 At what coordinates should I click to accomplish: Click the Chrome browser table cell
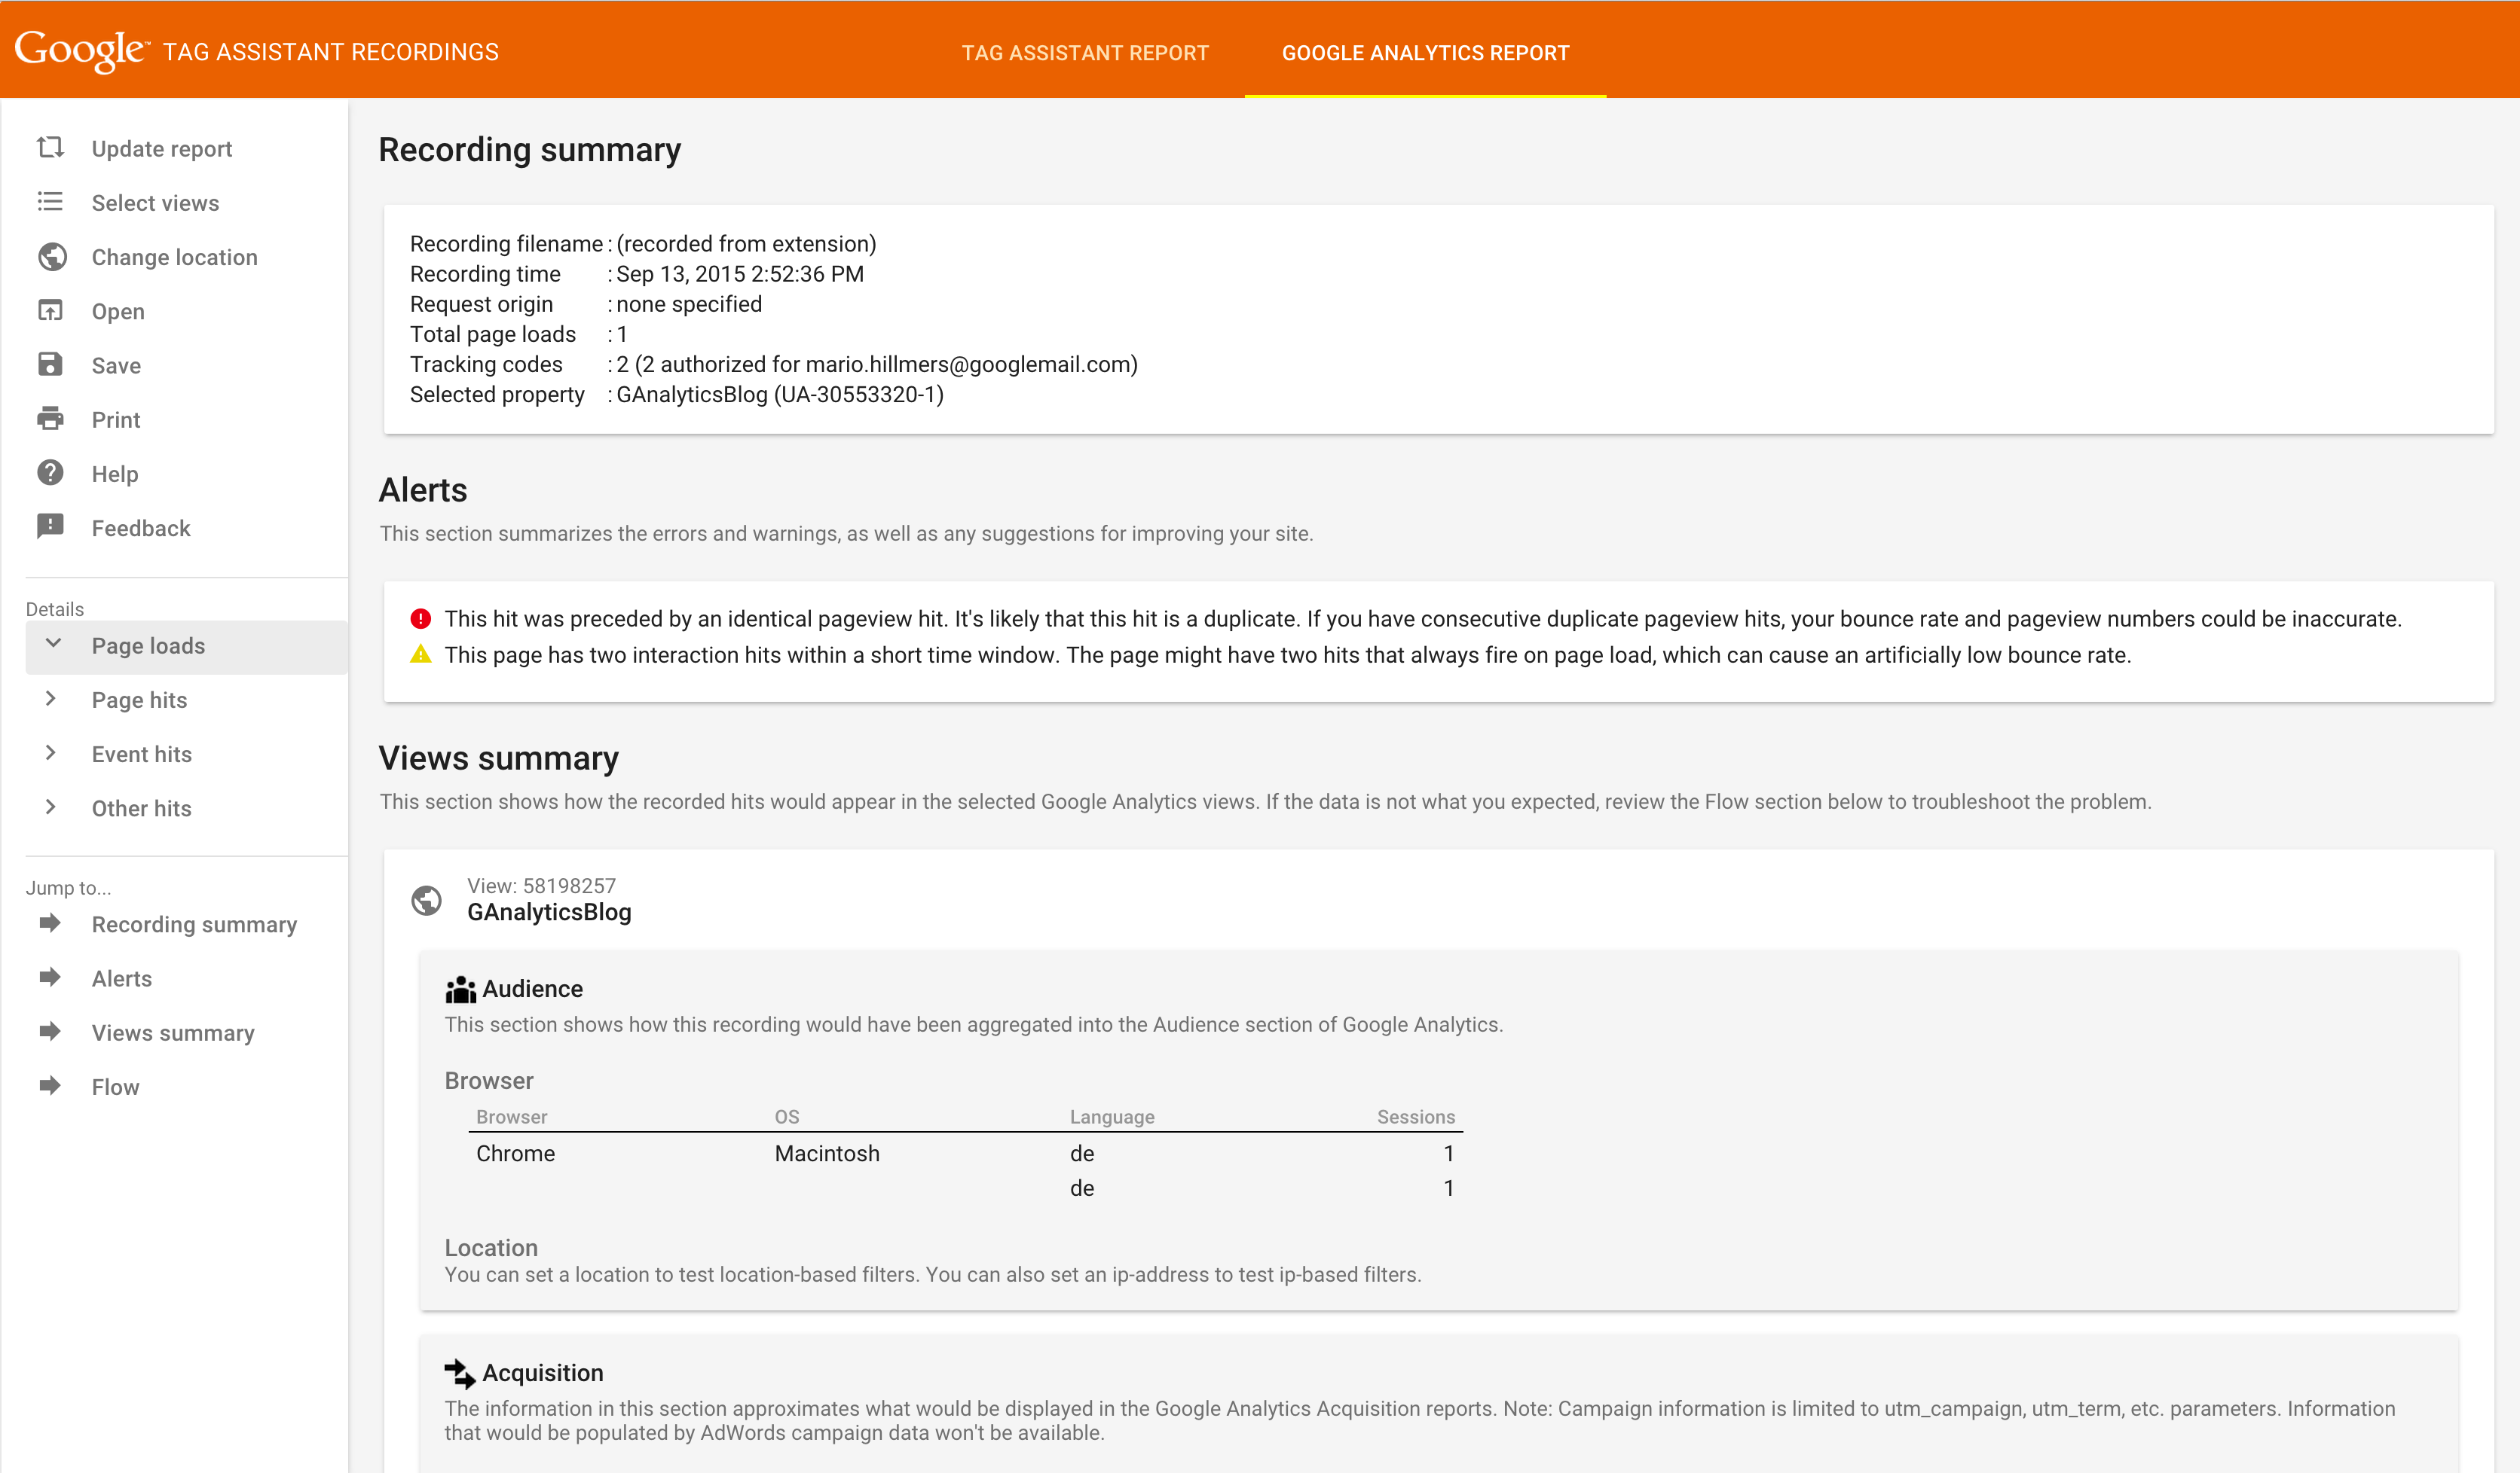[515, 1153]
